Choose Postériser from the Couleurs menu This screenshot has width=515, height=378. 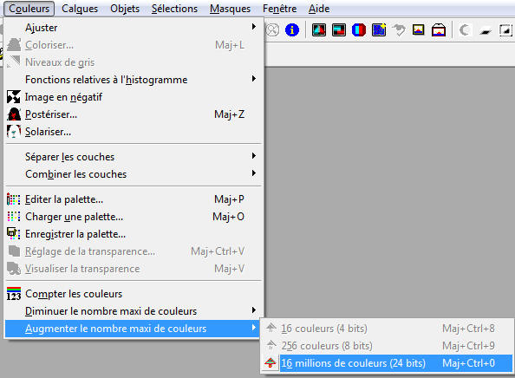pos(134,114)
